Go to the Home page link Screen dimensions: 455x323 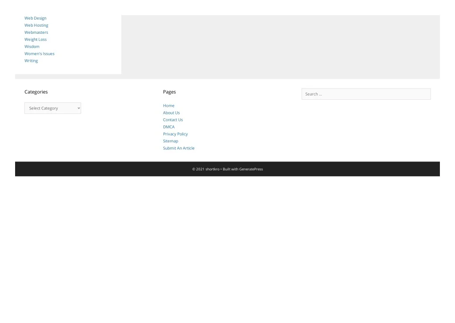[168, 106]
